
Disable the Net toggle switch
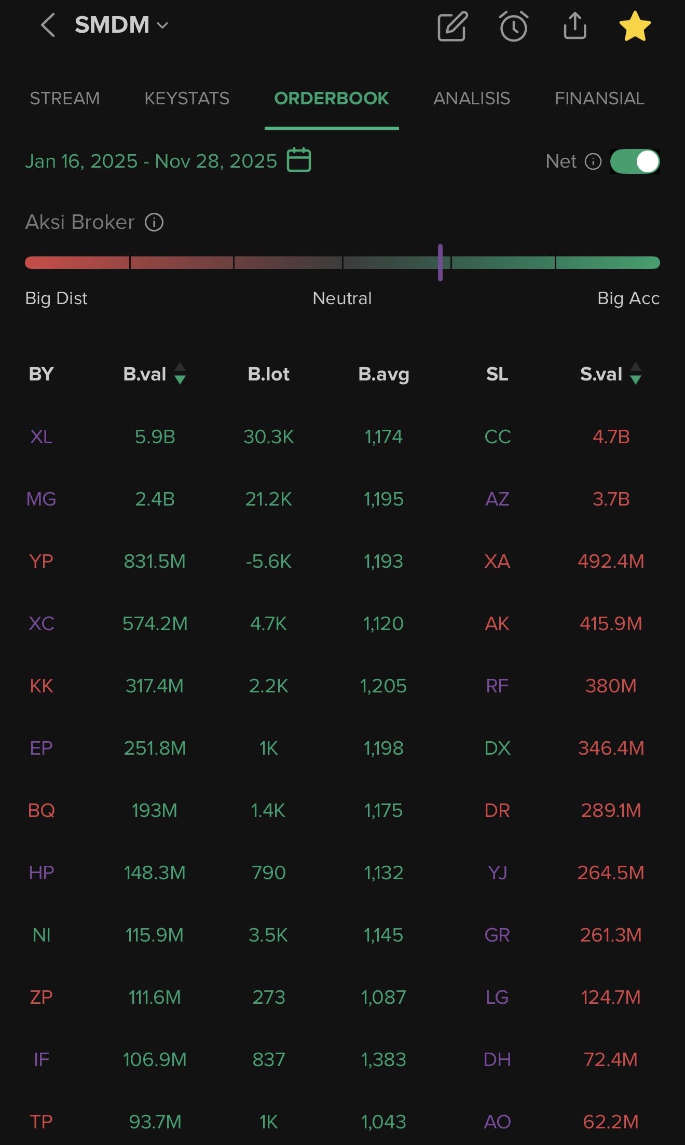tap(635, 161)
